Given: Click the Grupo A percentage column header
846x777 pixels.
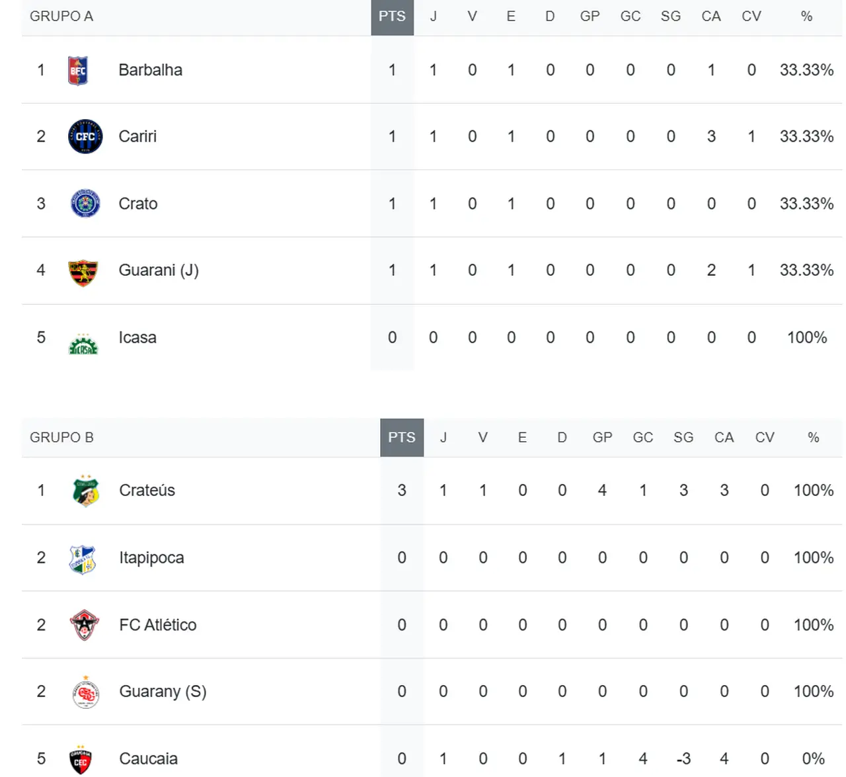Looking at the screenshot, I should (x=806, y=17).
